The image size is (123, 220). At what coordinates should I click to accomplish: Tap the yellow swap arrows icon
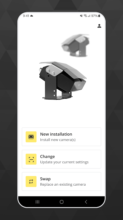point(31,182)
